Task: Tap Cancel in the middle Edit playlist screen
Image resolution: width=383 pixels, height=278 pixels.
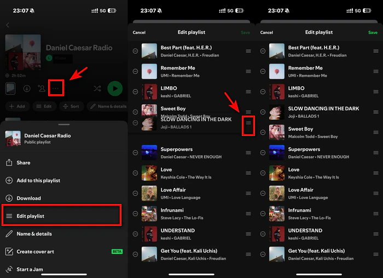Action: (139, 32)
